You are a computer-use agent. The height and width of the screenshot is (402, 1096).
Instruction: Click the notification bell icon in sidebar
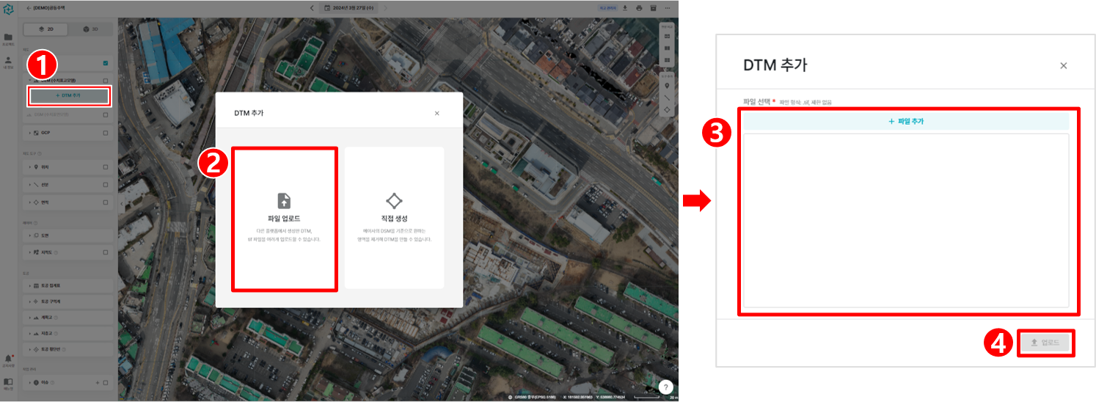(x=8, y=358)
